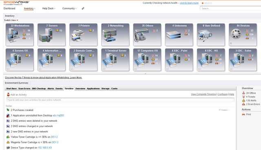Open the DEX 2 link in Magenta Toner row
The width and height of the screenshot is (261, 150).
55,142
